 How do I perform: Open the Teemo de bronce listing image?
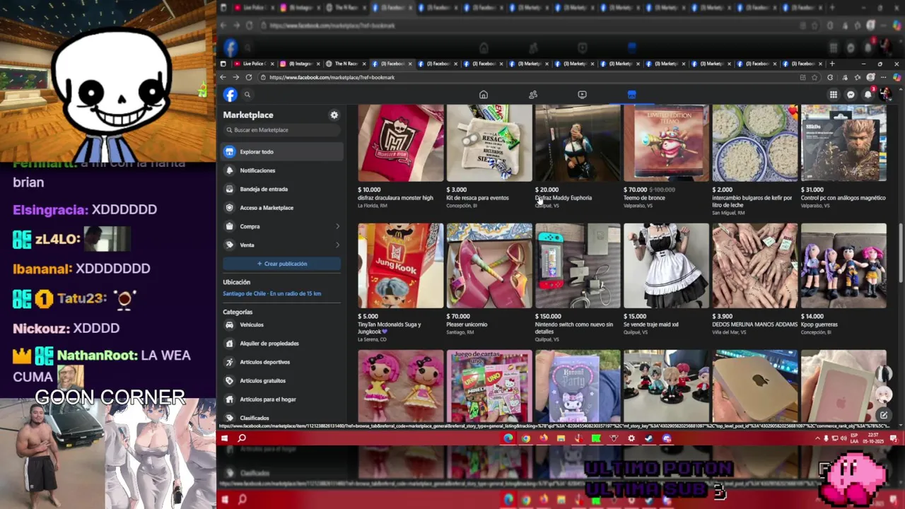coord(666,143)
